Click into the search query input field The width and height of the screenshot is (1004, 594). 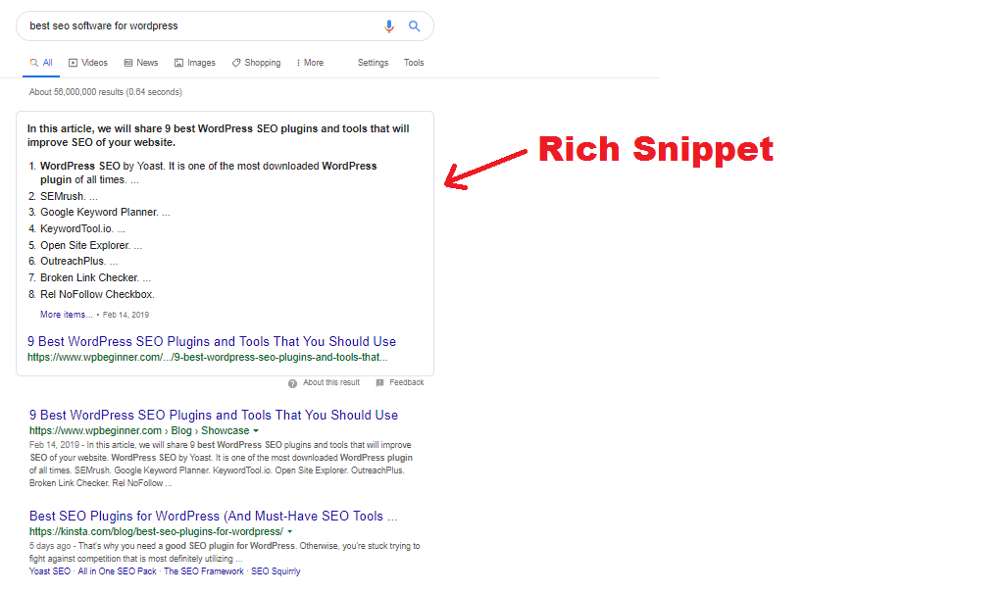coord(196,26)
